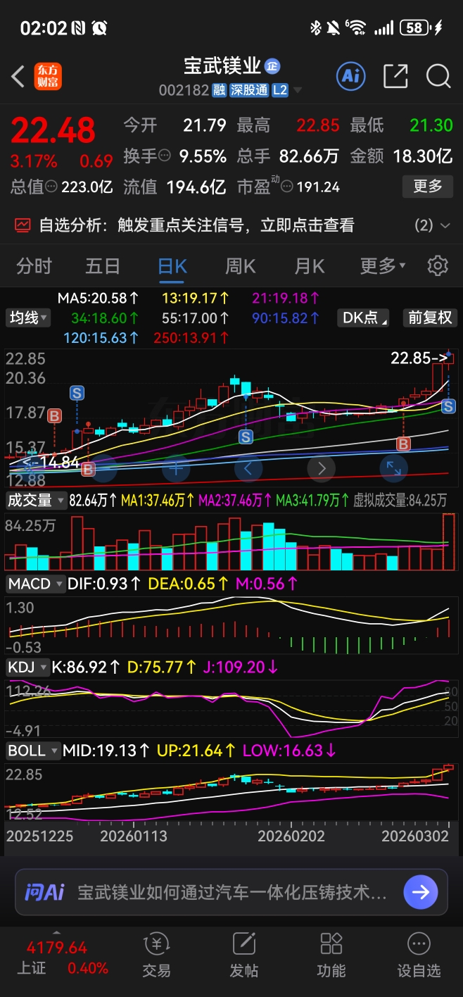
Task: Tap the 融 margin badge
Action: pos(220,90)
